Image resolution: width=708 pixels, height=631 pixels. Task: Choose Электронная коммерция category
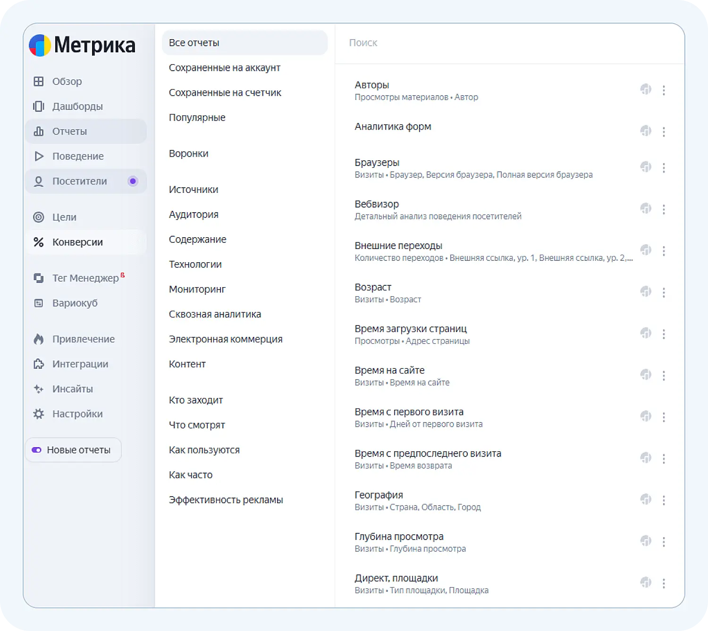click(x=226, y=340)
